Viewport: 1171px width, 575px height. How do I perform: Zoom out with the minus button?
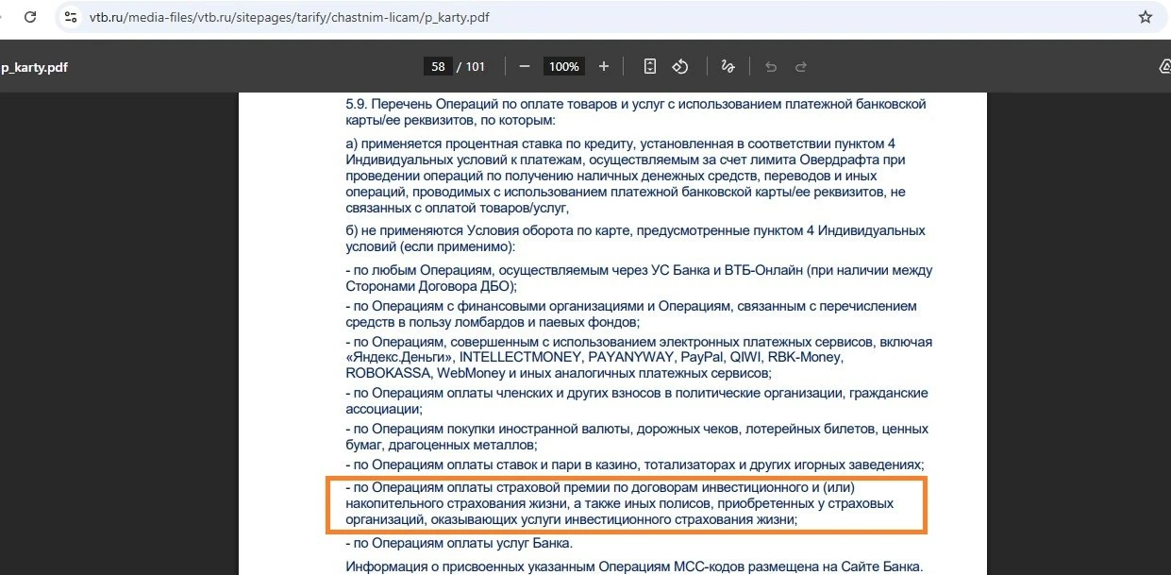coord(525,66)
